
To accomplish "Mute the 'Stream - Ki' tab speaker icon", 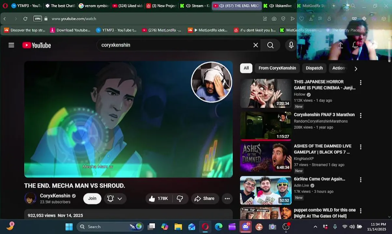I will [189, 6].
